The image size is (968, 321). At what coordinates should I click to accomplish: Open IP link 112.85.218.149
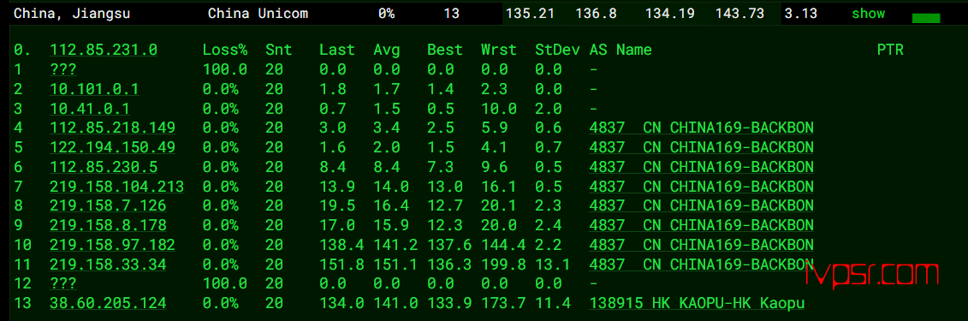point(112,128)
